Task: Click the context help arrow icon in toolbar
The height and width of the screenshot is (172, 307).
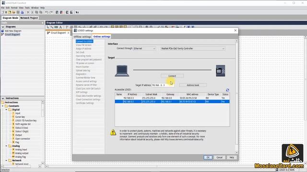Action: click(x=77, y=12)
